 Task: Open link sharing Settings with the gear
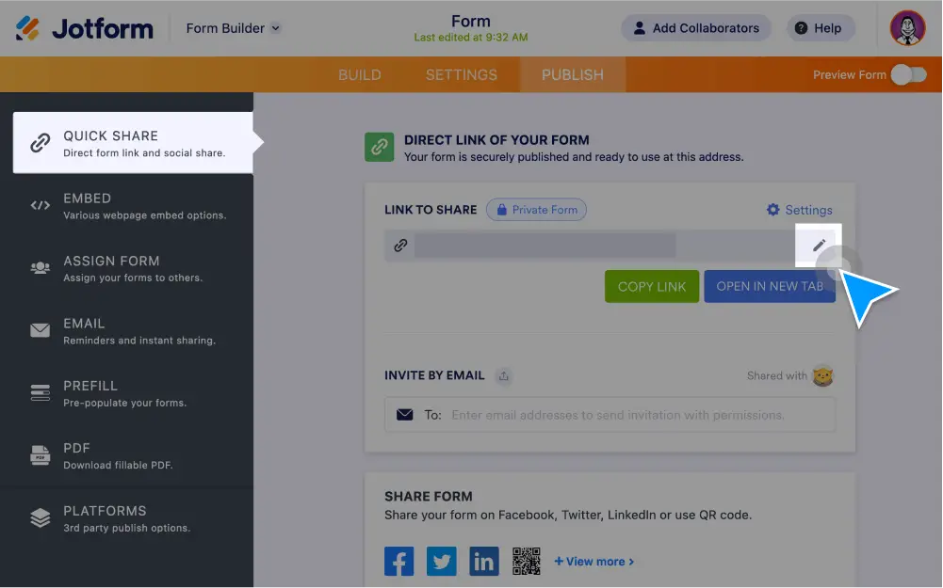799,210
